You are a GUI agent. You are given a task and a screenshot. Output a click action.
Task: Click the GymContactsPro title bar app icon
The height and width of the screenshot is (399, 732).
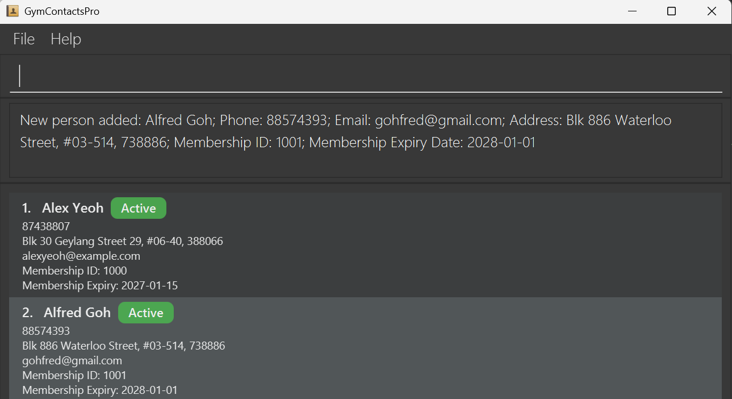pyautogui.click(x=12, y=11)
